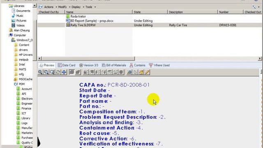Open the MSOCache folder
The width and height of the screenshot is (263, 148).
tap(23, 79)
